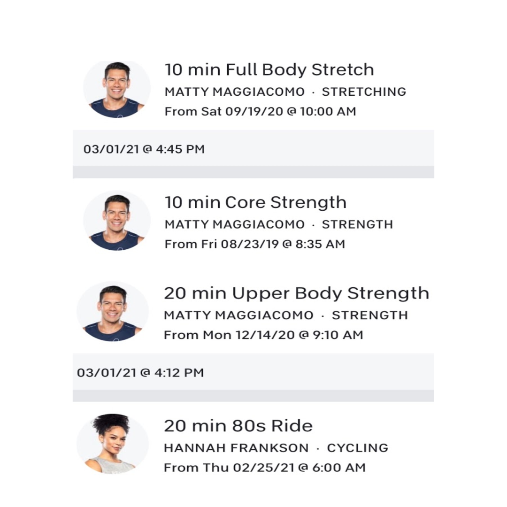
Task: Open the 10 min Core Strength class
Action: (x=255, y=203)
